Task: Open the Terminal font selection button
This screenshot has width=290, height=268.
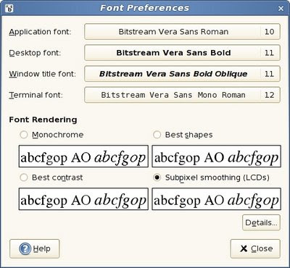Action: [182, 95]
